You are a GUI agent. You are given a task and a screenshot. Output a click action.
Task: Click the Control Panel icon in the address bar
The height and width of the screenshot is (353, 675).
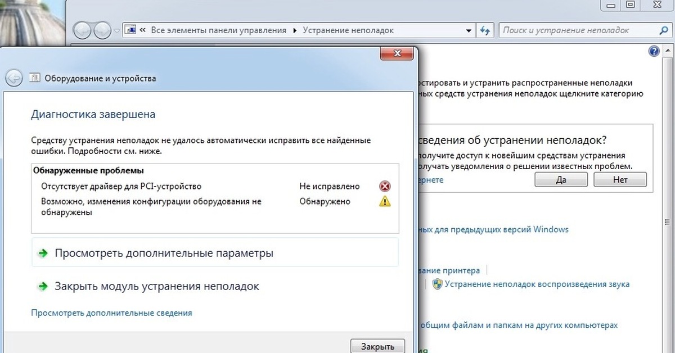pos(129,30)
